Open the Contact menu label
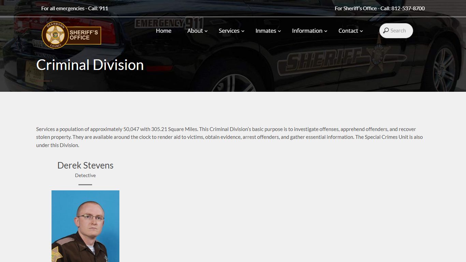Viewport: 466px width, 262px height. click(x=348, y=31)
